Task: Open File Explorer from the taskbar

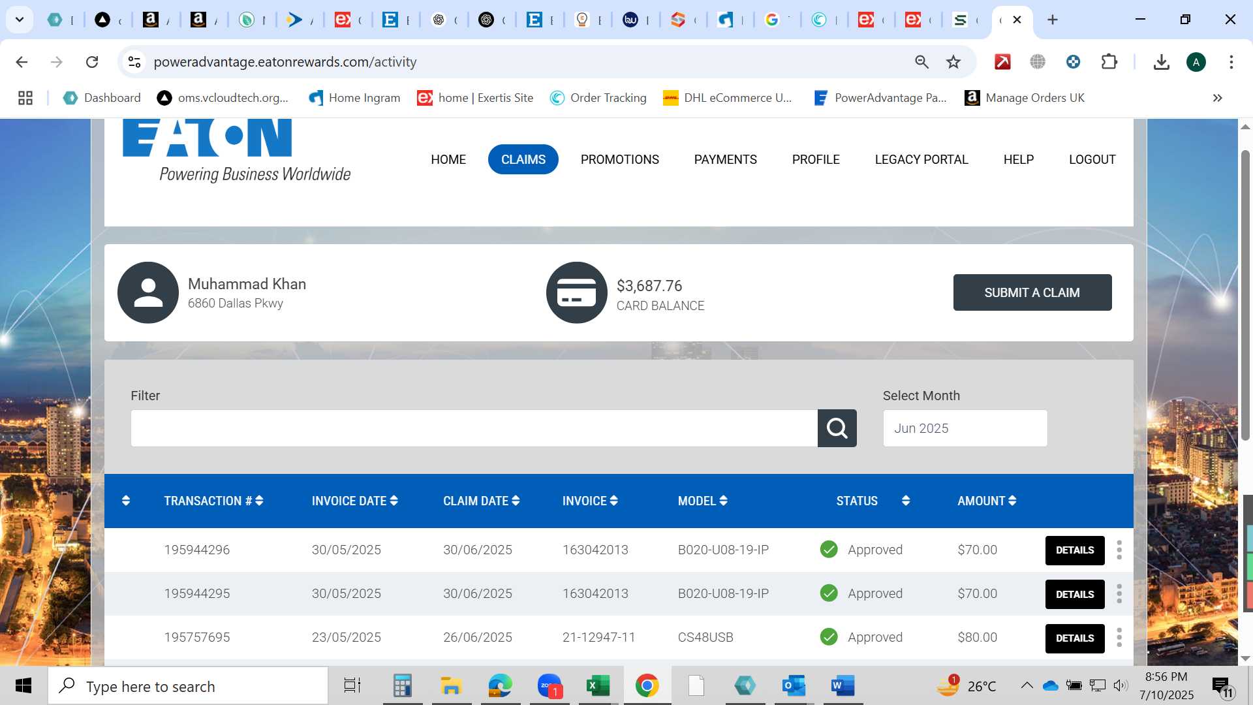Action: [x=451, y=685]
